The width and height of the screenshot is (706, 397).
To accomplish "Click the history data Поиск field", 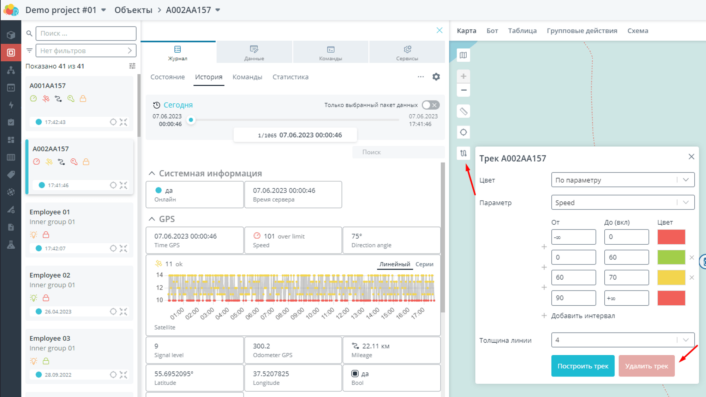I will point(398,152).
